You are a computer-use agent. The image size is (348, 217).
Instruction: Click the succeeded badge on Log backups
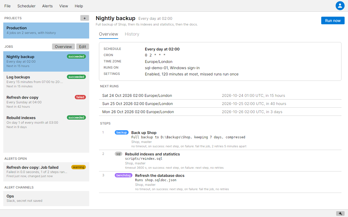[x=76, y=77]
